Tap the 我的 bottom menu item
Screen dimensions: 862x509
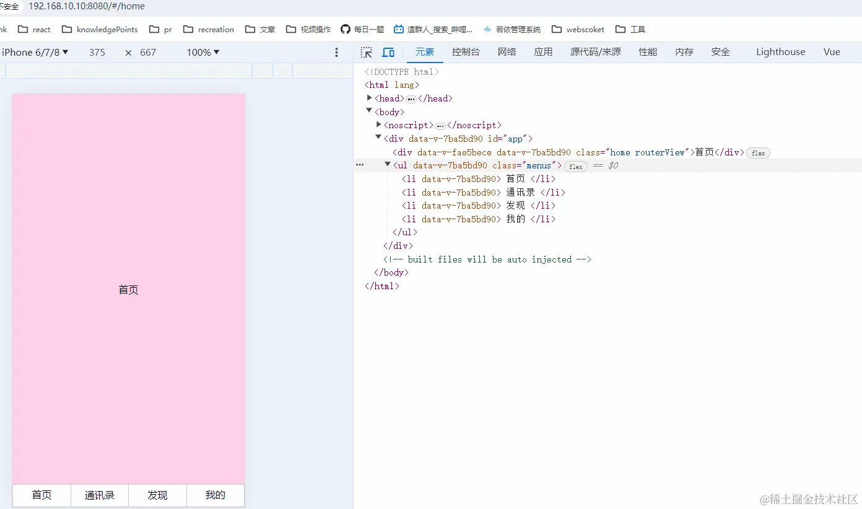click(x=215, y=495)
